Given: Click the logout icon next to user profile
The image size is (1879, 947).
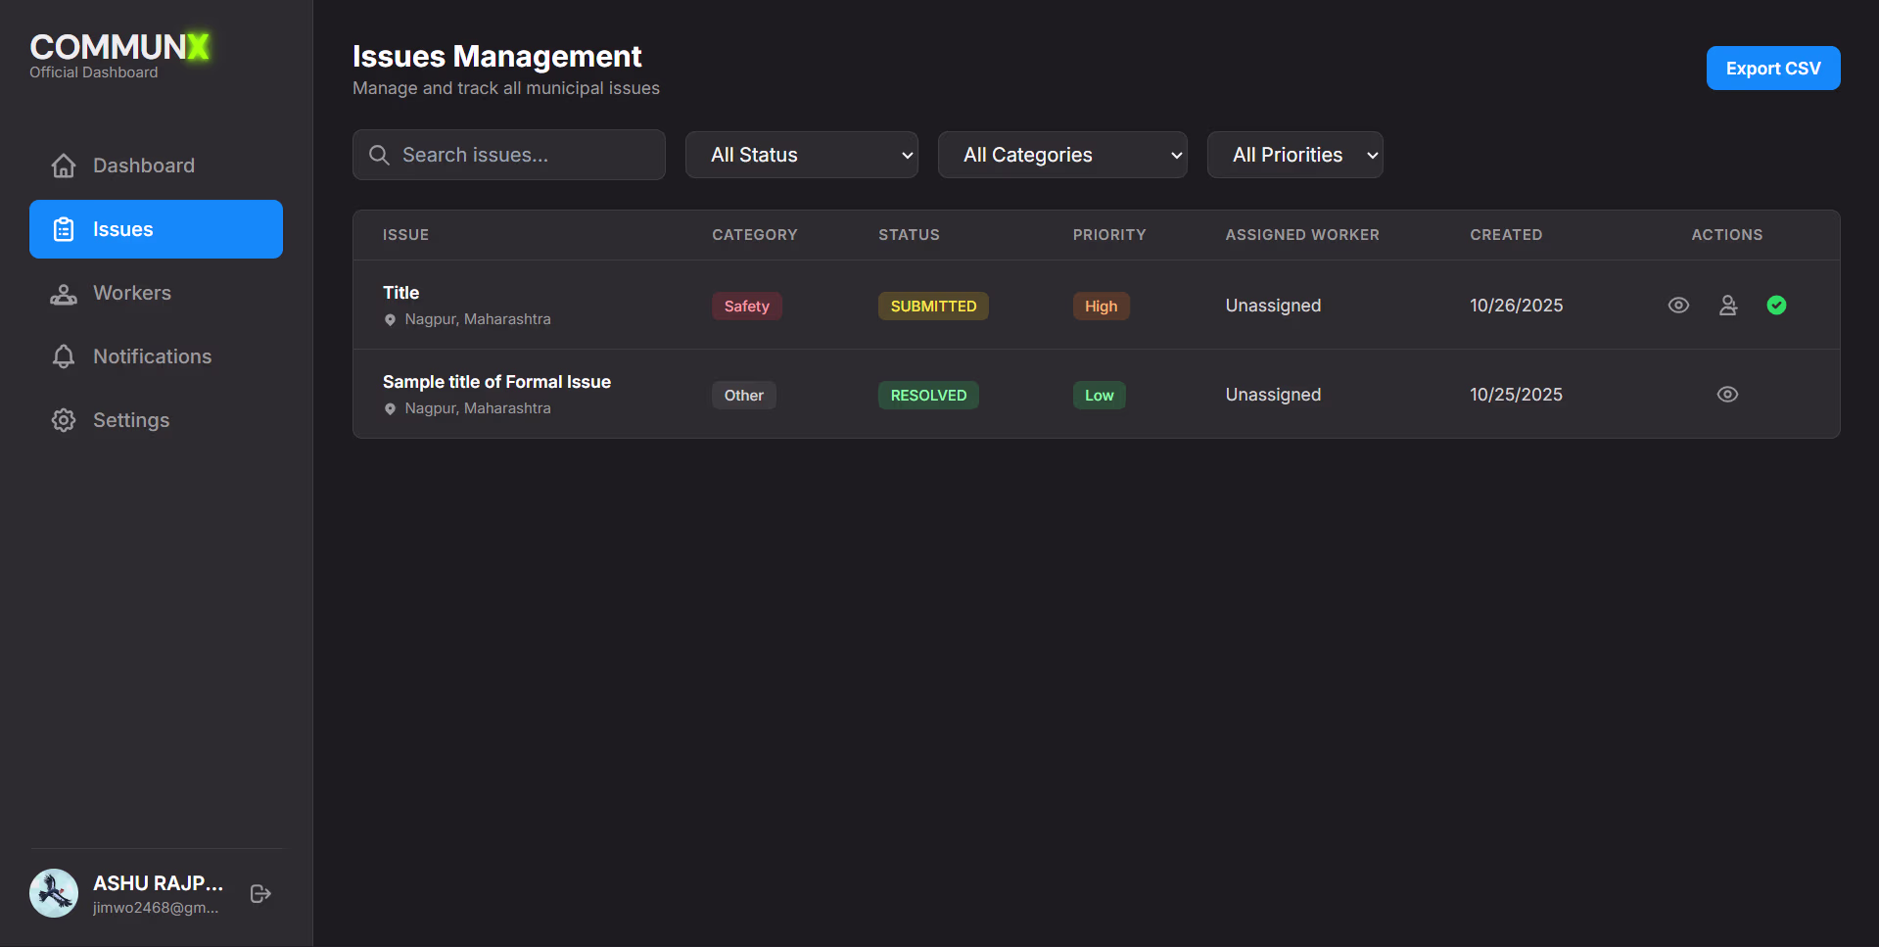Looking at the screenshot, I should 258,893.
